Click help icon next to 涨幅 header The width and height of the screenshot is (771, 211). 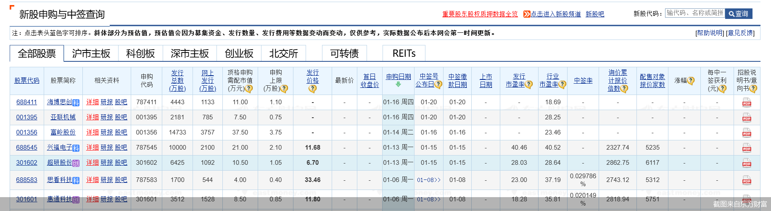click(691, 81)
